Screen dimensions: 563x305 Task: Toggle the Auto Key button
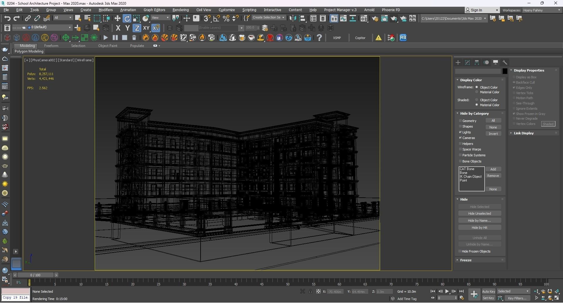[489, 292]
